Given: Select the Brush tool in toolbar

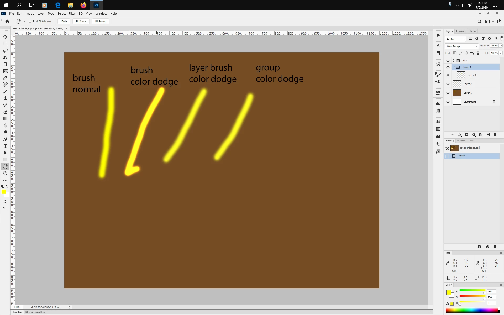Looking at the screenshot, I should click(5, 91).
